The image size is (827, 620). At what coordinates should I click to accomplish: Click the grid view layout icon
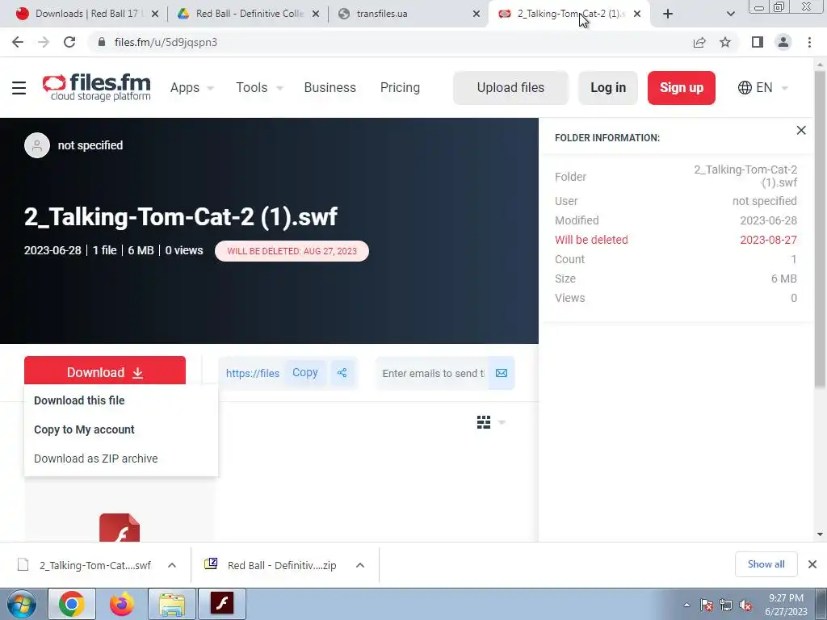484,422
